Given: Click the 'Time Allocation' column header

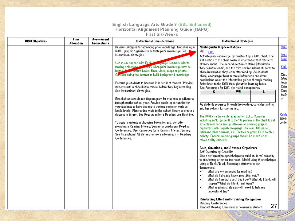Looking at the screenshot, I should [x=76, y=41].
